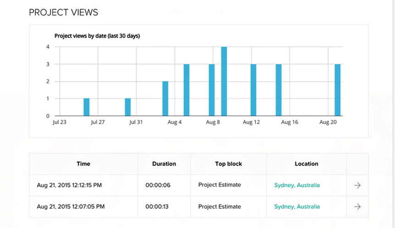Click Project Estimate in the 00:00:13 row
The width and height of the screenshot is (395, 228).
(219, 206)
